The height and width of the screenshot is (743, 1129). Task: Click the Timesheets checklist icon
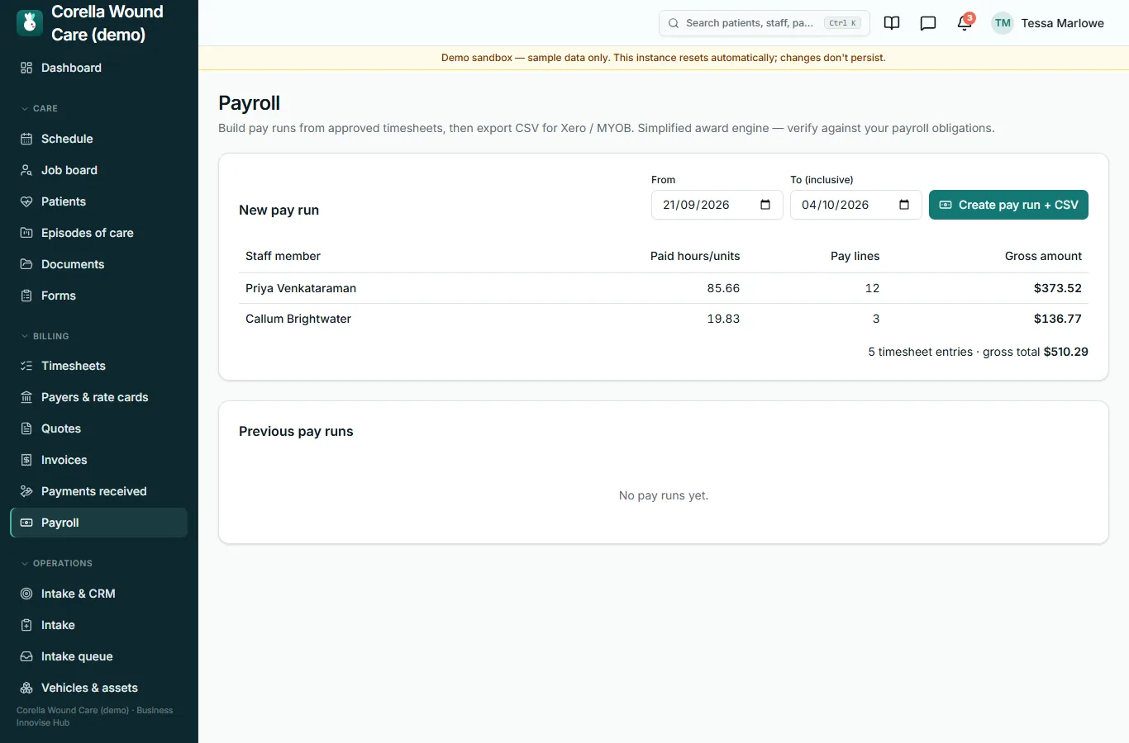coord(26,366)
